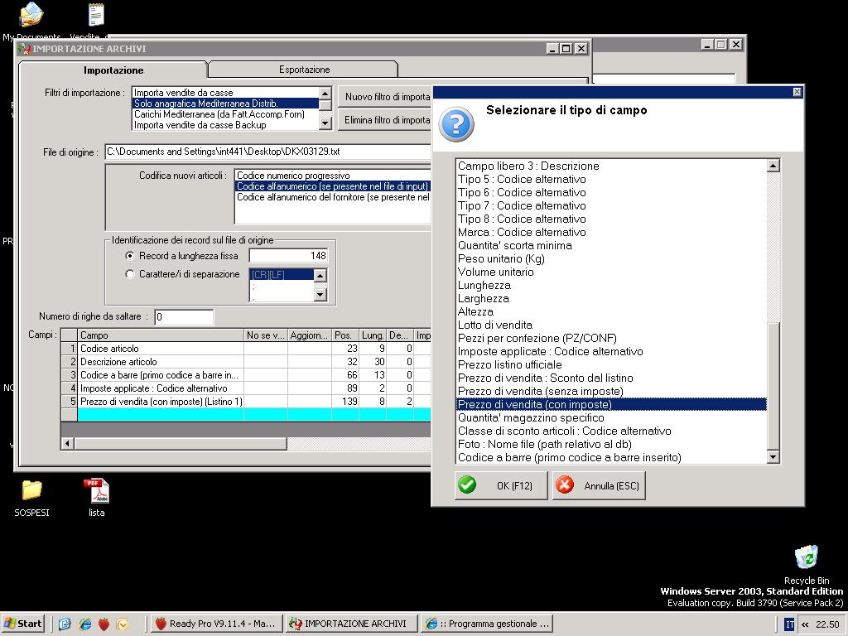Select 'Quantita' scorta minima' list item
The image size is (848, 636).
(612, 245)
